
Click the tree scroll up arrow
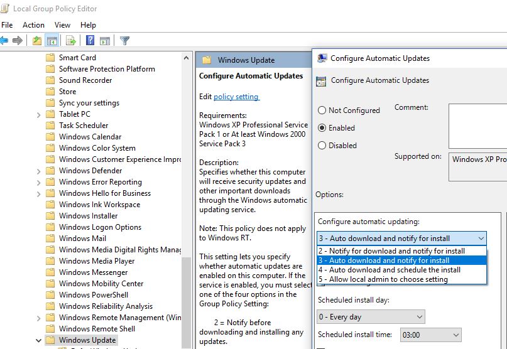point(186,58)
